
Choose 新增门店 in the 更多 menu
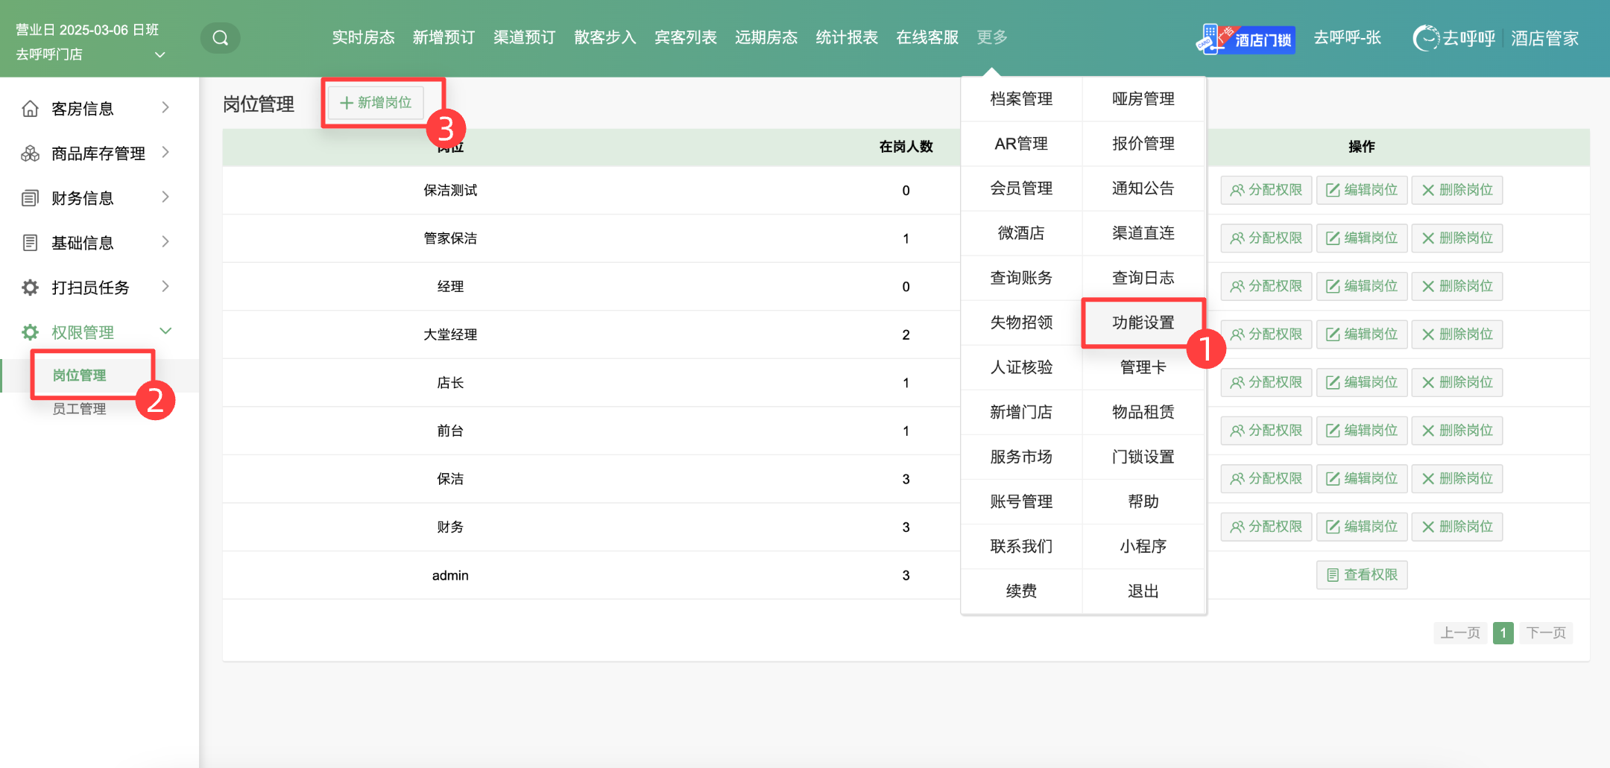tap(1021, 412)
